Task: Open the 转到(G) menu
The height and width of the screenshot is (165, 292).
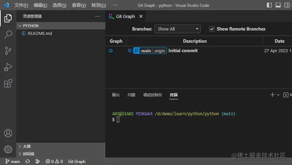Action: (99, 5)
